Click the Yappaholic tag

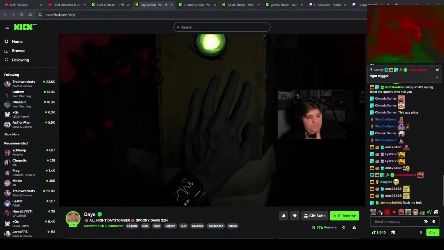pos(216,226)
